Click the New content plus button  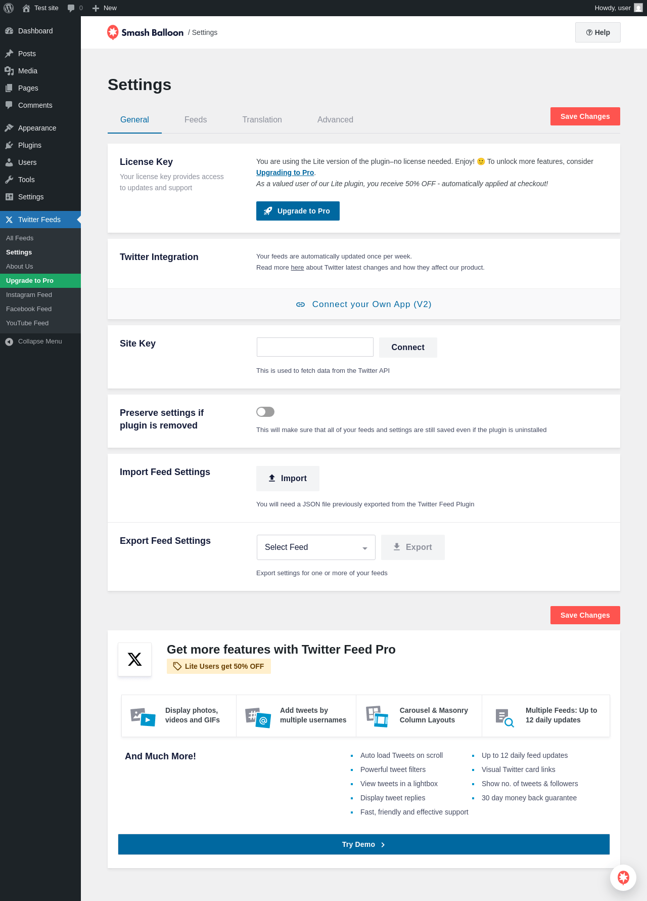tap(105, 8)
